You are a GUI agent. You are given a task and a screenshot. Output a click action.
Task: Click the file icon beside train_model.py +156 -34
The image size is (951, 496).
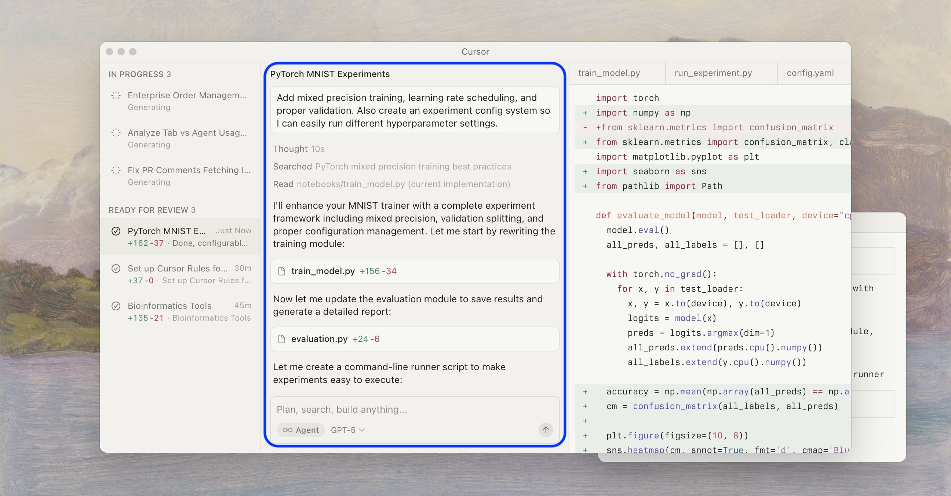coord(282,271)
